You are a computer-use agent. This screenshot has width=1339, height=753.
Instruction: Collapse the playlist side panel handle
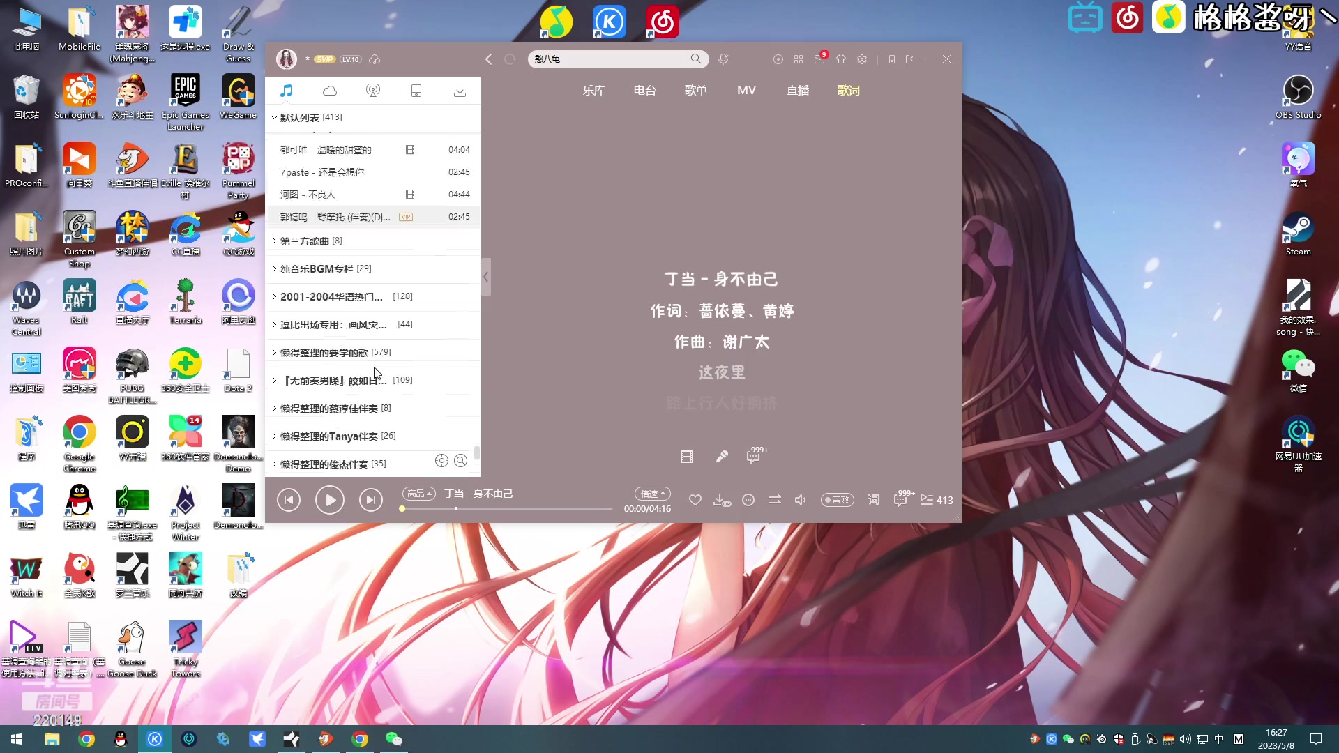point(486,277)
